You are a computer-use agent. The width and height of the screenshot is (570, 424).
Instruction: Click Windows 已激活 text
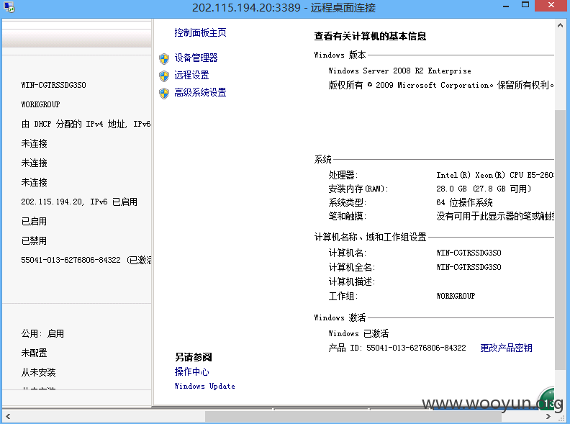pos(358,333)
